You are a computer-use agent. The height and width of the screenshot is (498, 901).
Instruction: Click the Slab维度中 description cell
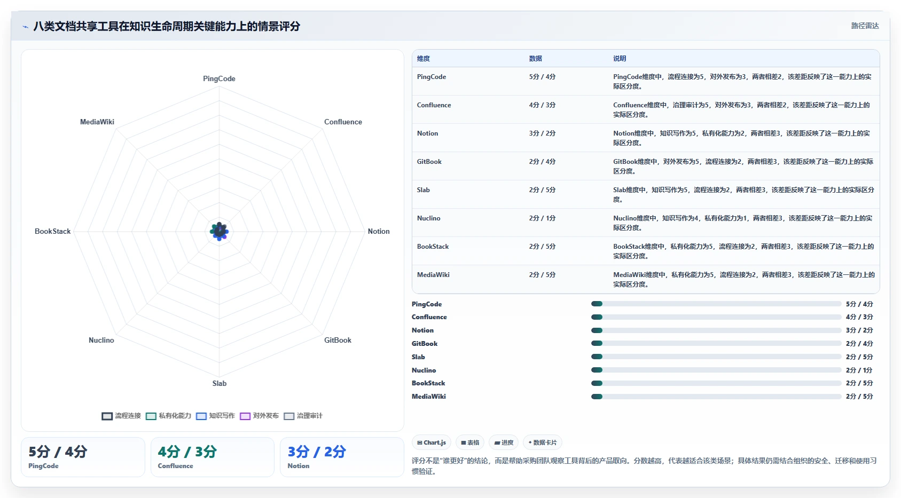pyautogui.click(x=743, y=195)
